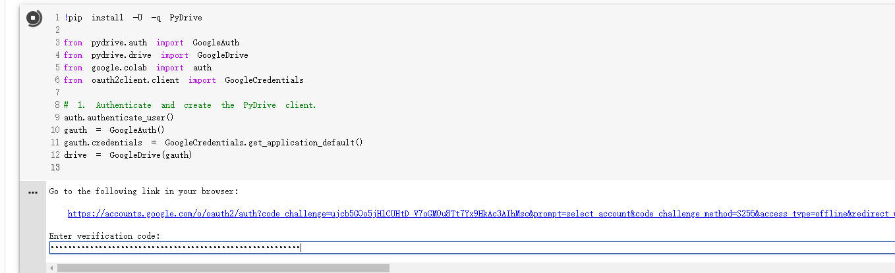Click the left arrow of horizontal scrollbar
This screenshot has width=895, height=273.
tap(51, 268)
